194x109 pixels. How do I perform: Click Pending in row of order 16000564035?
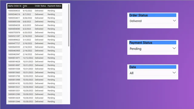pos(51,11)
